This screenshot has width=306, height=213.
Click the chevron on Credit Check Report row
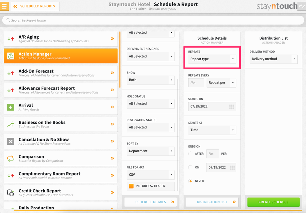pos(112,192)
